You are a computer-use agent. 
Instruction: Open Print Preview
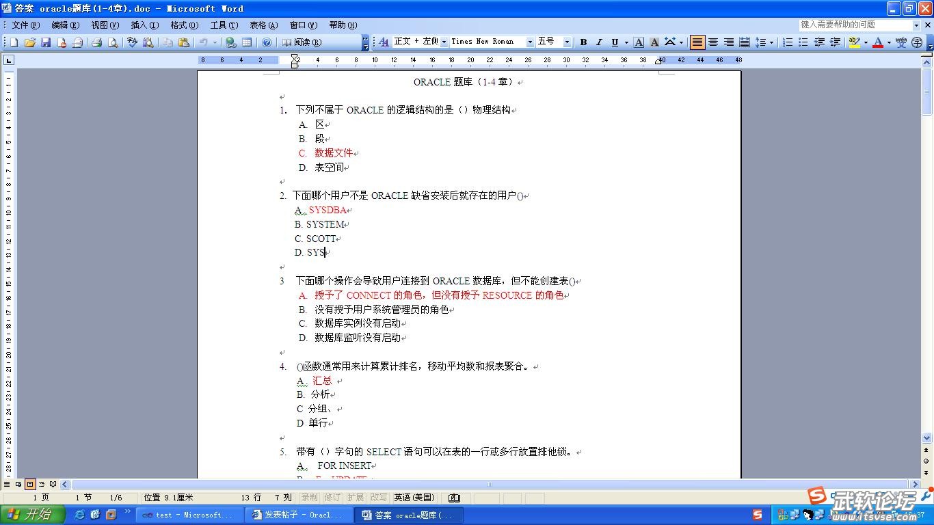112,42
